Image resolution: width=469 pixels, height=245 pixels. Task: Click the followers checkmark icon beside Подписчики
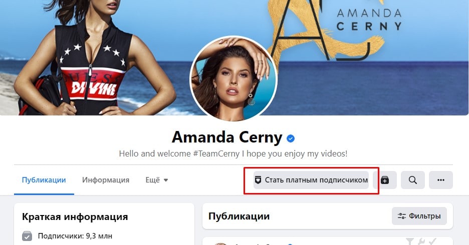coord(27,236)
